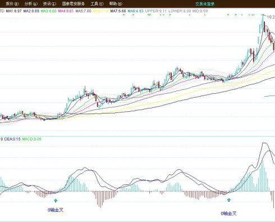Click the left 0轴金叉 annotation label
Screen dimensions: 275x222
56,210
